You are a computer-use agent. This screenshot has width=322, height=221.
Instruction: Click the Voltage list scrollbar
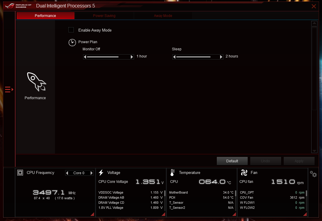[x=165, y=200]
